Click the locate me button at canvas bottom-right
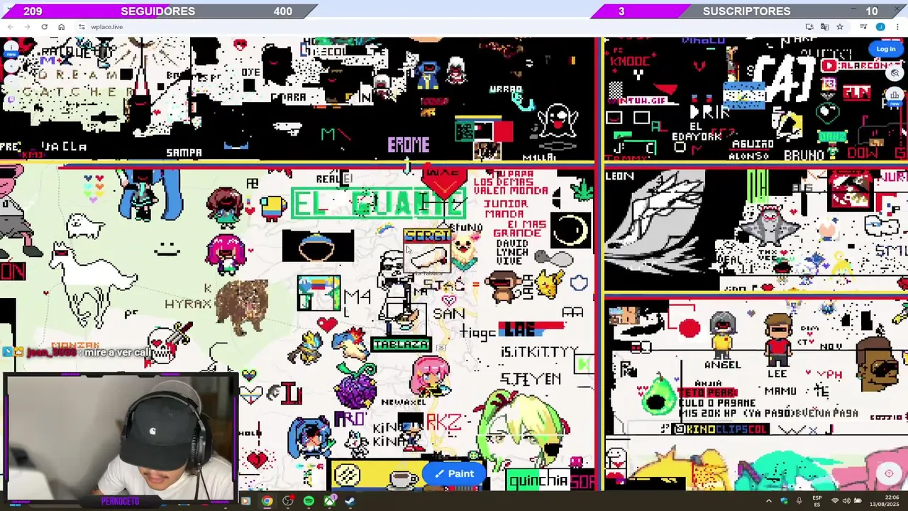908x511 pixels. click(889, 473)
